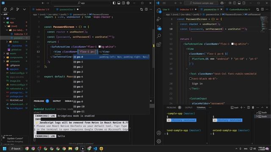Open Explorer in right VS Code activity bar
The image size is (271, 152).
click(159, 11)
